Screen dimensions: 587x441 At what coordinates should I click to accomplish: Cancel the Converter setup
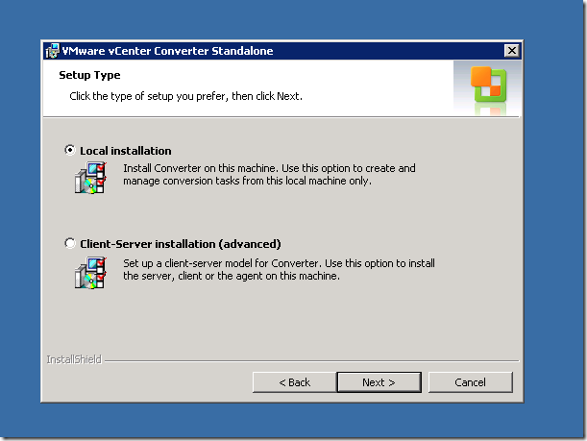pos(470,382)
